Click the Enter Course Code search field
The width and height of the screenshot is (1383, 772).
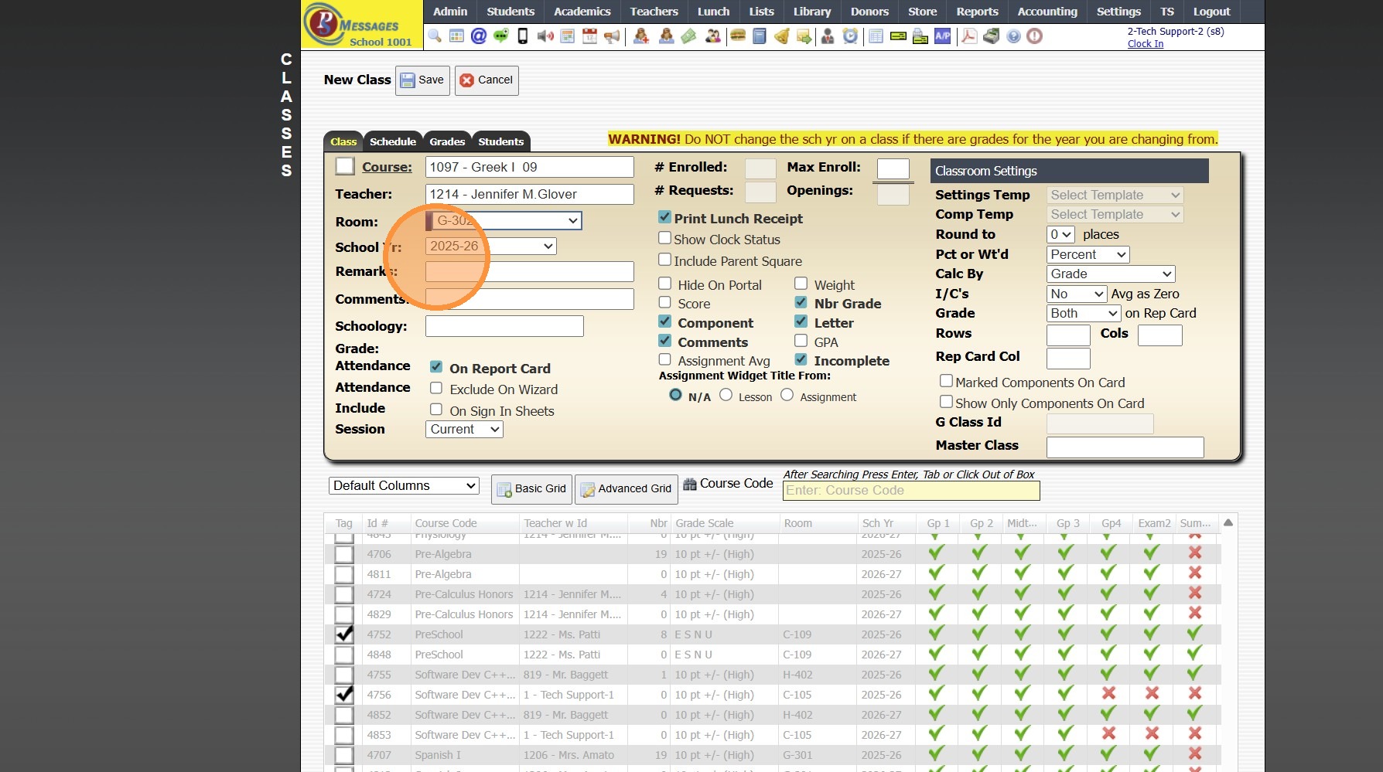(910, 491)
